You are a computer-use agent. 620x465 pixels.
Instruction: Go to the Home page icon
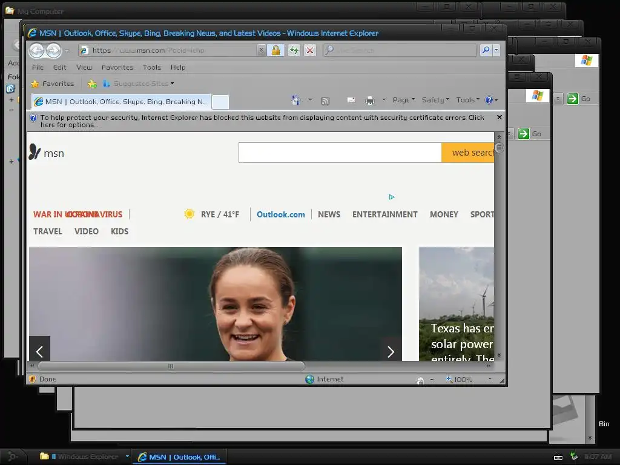coord(295,101)
